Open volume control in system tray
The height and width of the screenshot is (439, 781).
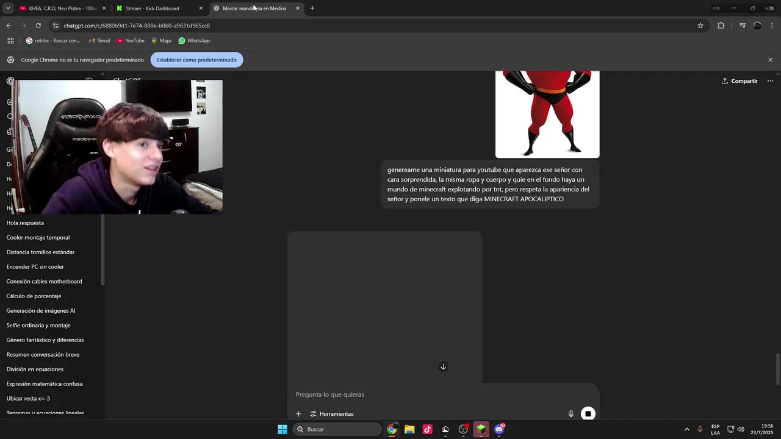tap(741, 429)
